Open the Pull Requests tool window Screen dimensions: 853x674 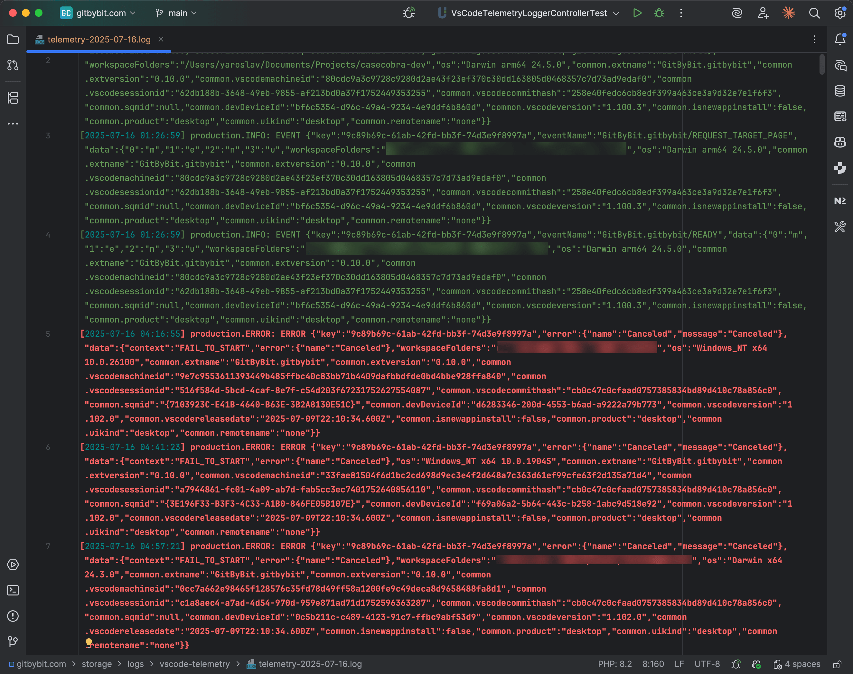pos(13,65)
